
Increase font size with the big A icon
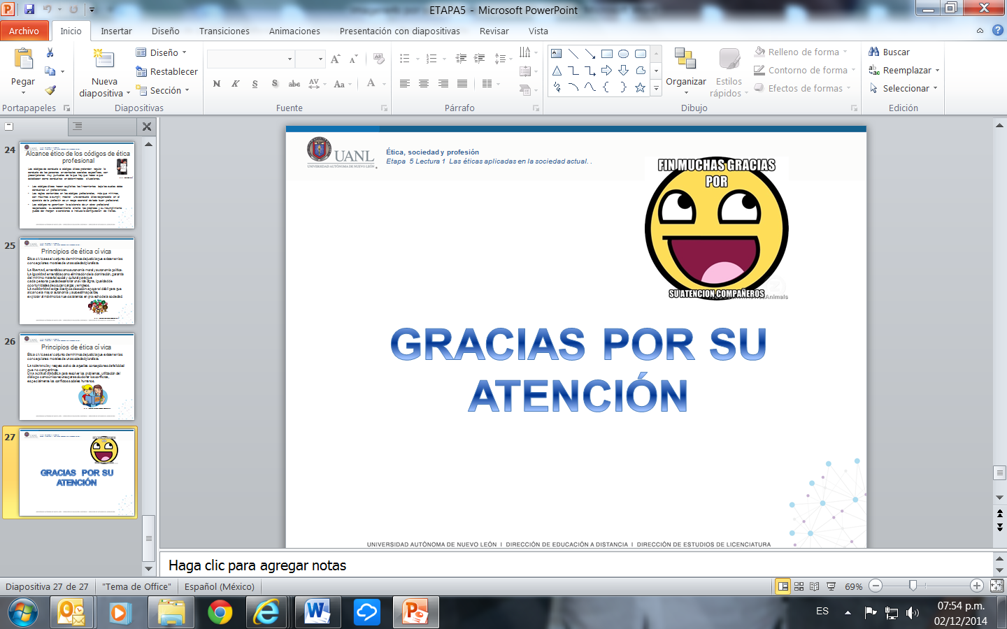[x=336, y=59]
